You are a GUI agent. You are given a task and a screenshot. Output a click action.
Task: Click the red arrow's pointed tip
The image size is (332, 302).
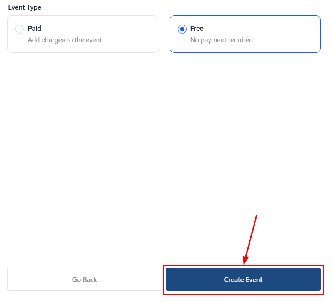(244, 264)
